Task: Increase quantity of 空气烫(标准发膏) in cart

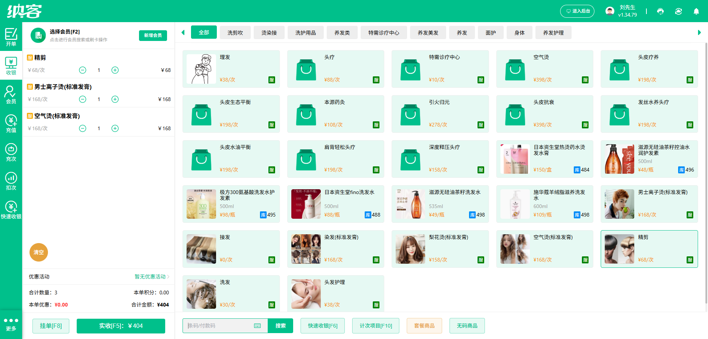Action: point(115,128)
